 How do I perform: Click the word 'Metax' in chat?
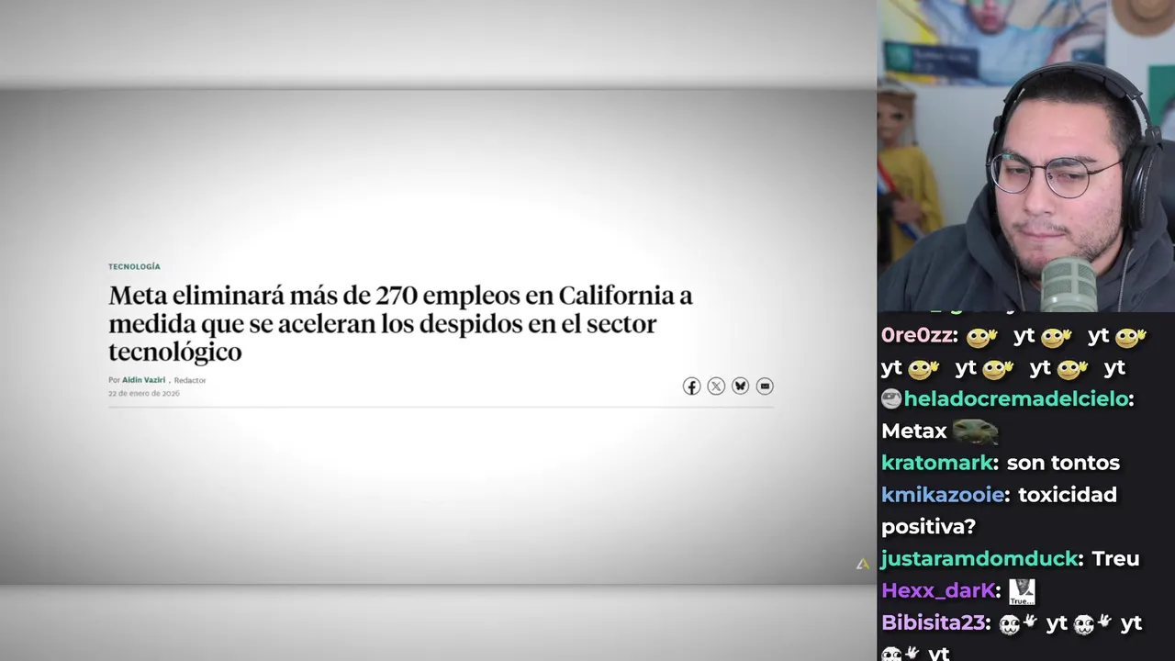coord(913,431)
